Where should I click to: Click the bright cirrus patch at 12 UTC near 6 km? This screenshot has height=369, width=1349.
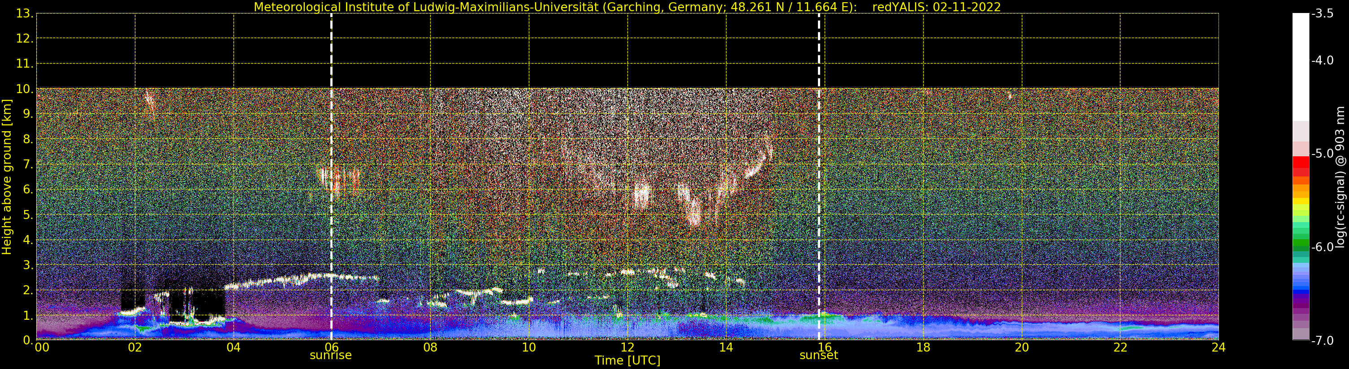[641, 195]
